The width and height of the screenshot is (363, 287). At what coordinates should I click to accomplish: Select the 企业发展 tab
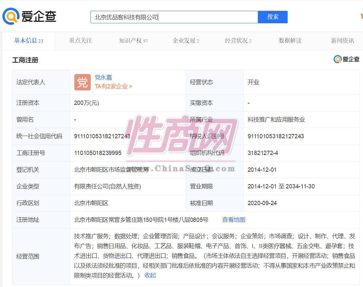[186, 41]
